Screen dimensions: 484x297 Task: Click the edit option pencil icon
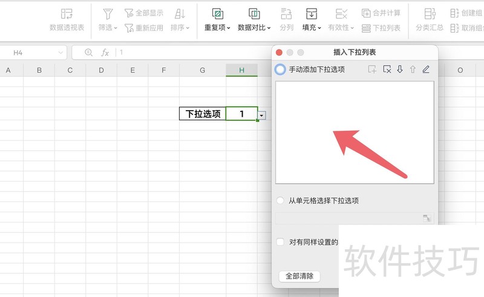[426, 69]
